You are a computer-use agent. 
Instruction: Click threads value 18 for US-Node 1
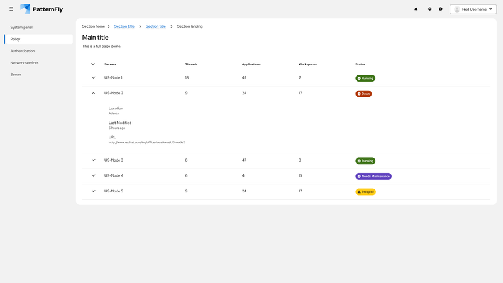[x=187, y=77]
